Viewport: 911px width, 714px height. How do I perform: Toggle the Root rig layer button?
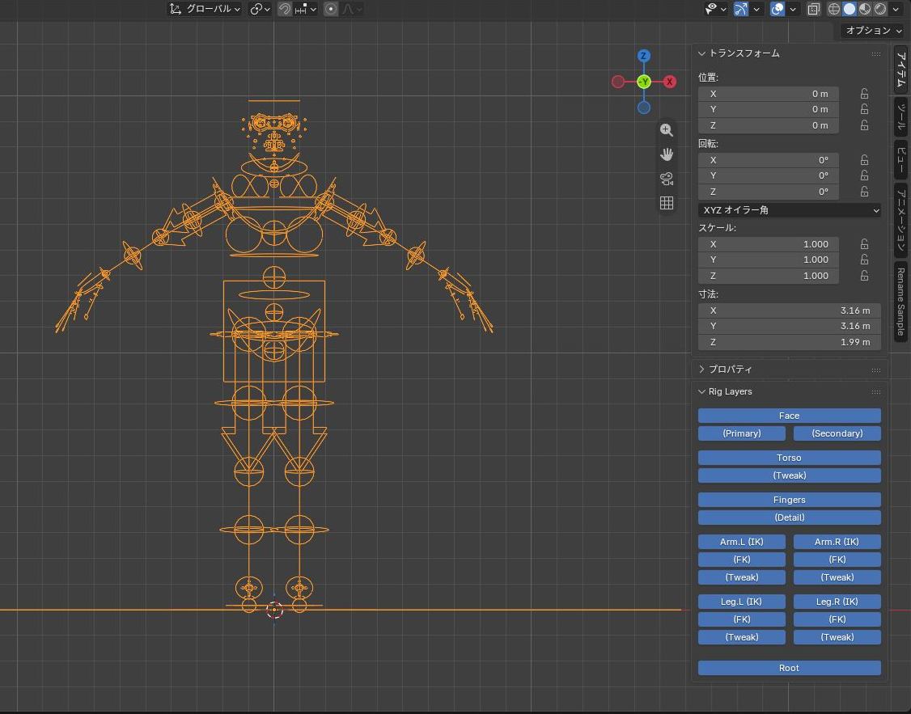coord(789,668)
